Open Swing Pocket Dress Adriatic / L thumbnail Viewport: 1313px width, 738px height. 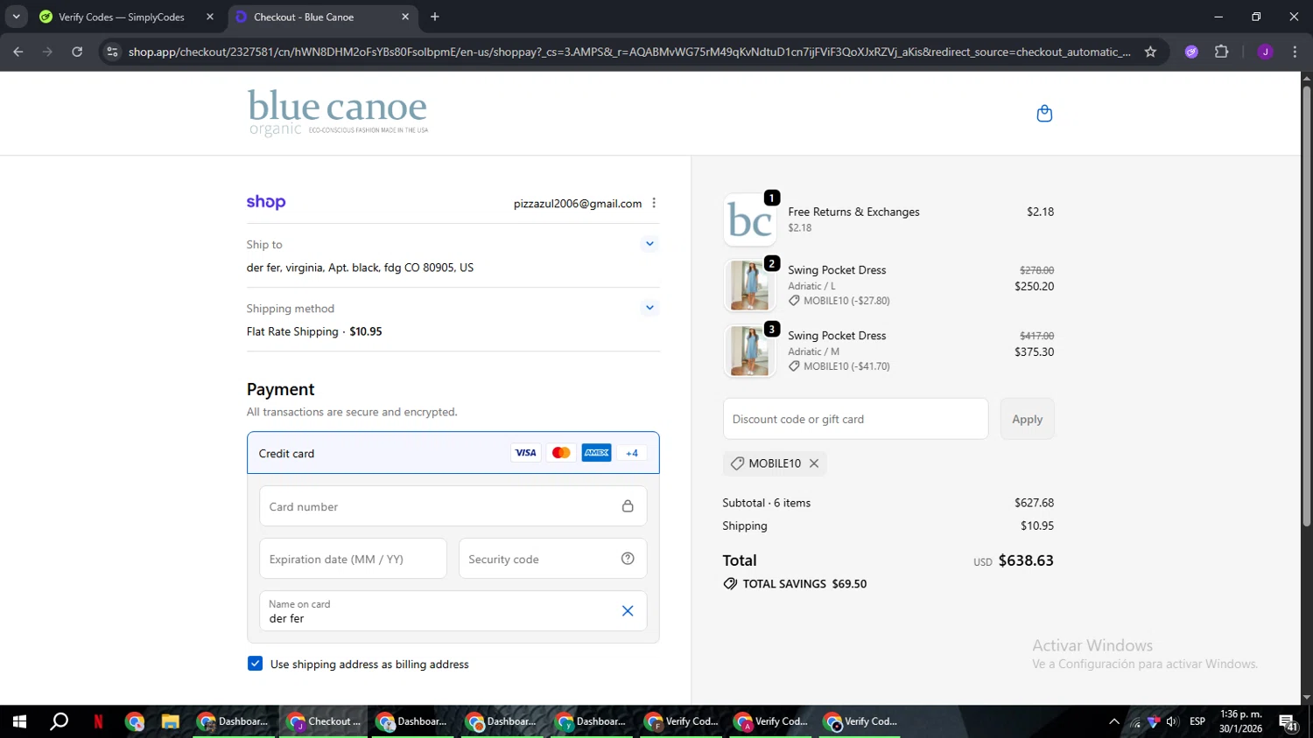click(750, 285)
